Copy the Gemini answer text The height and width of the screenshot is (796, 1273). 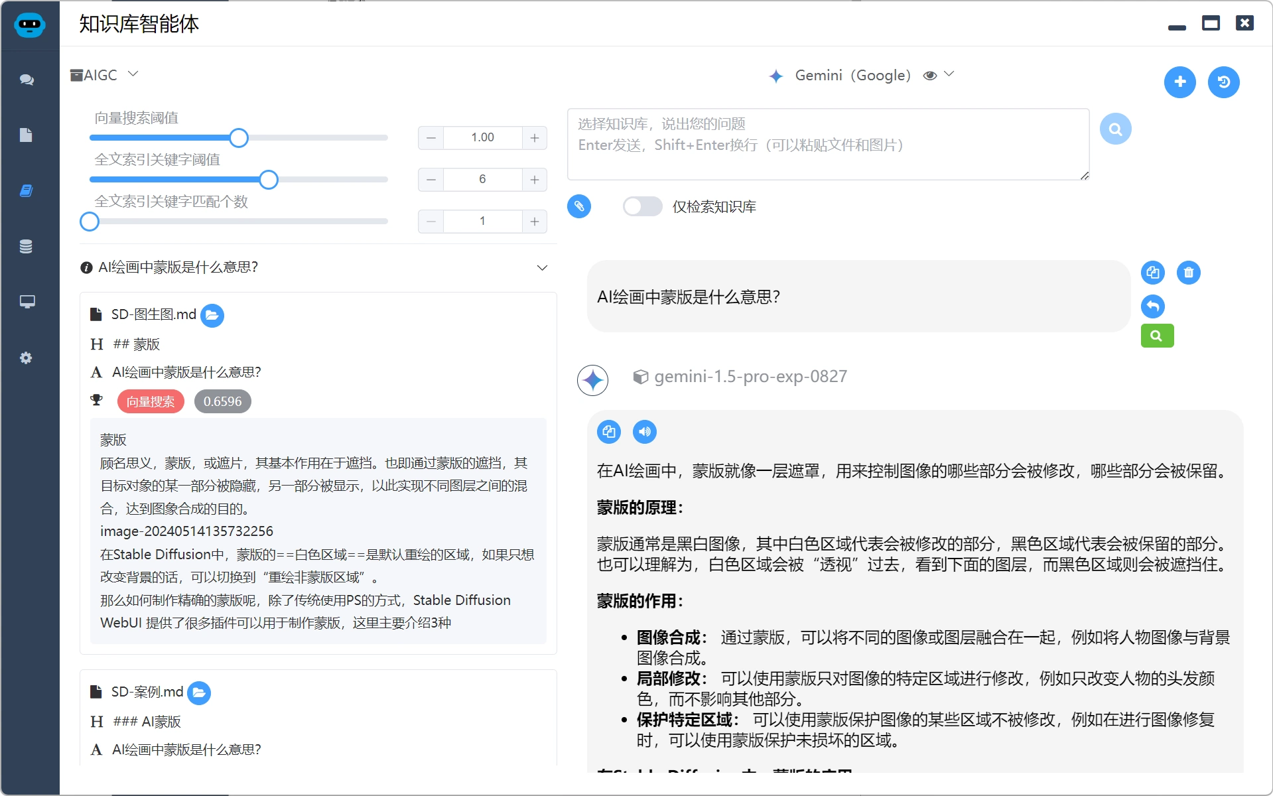point(608,432)
